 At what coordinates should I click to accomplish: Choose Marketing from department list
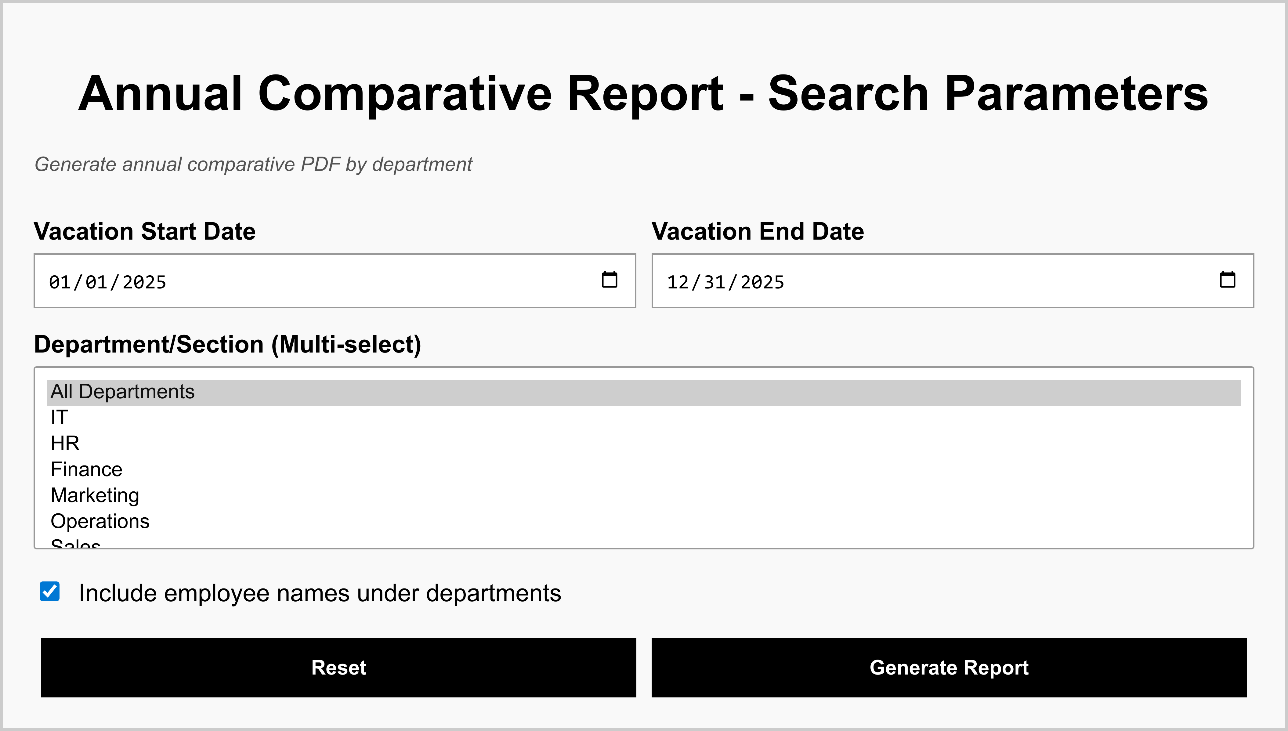[x=95, y=496]
